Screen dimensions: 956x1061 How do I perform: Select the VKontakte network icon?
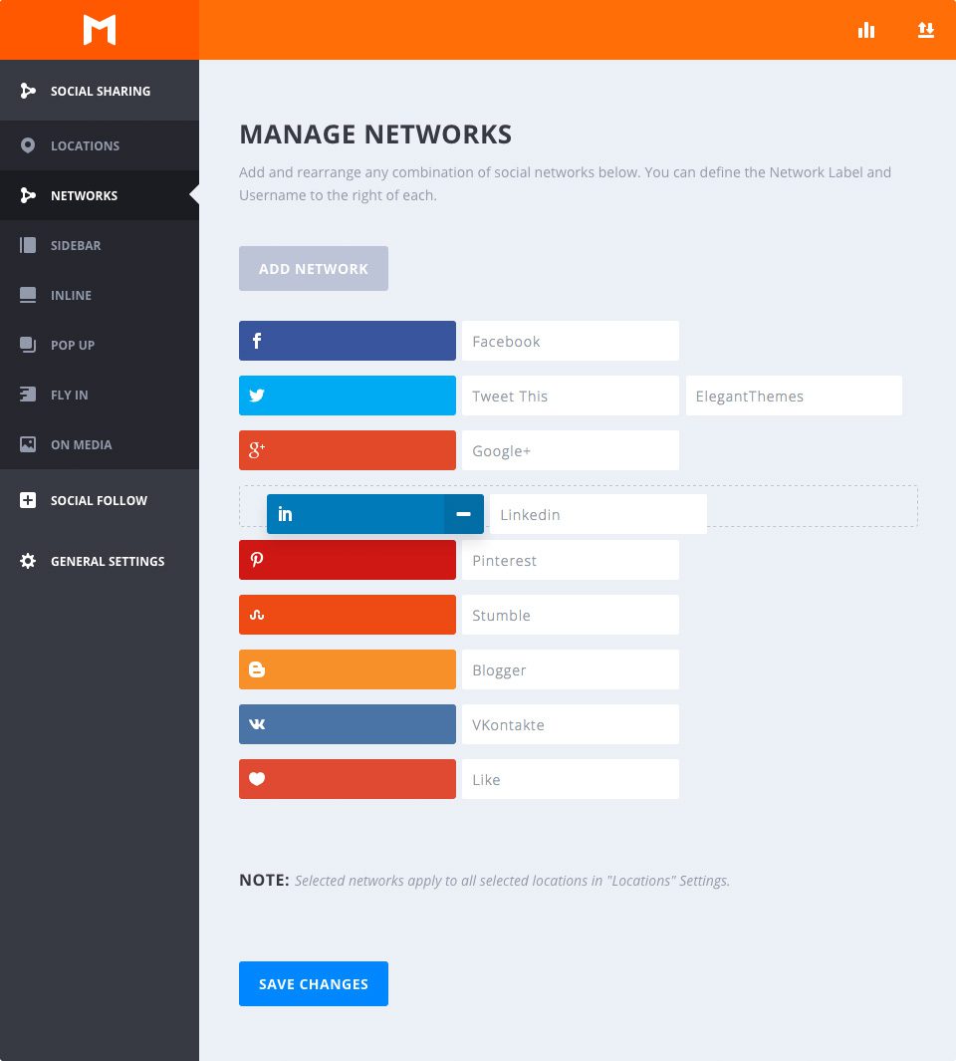tap(257, 724)
